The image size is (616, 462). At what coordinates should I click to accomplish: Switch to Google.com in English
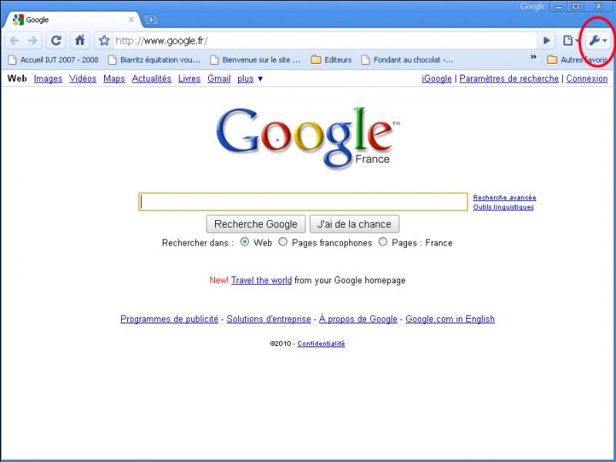(x=450, y=319)
